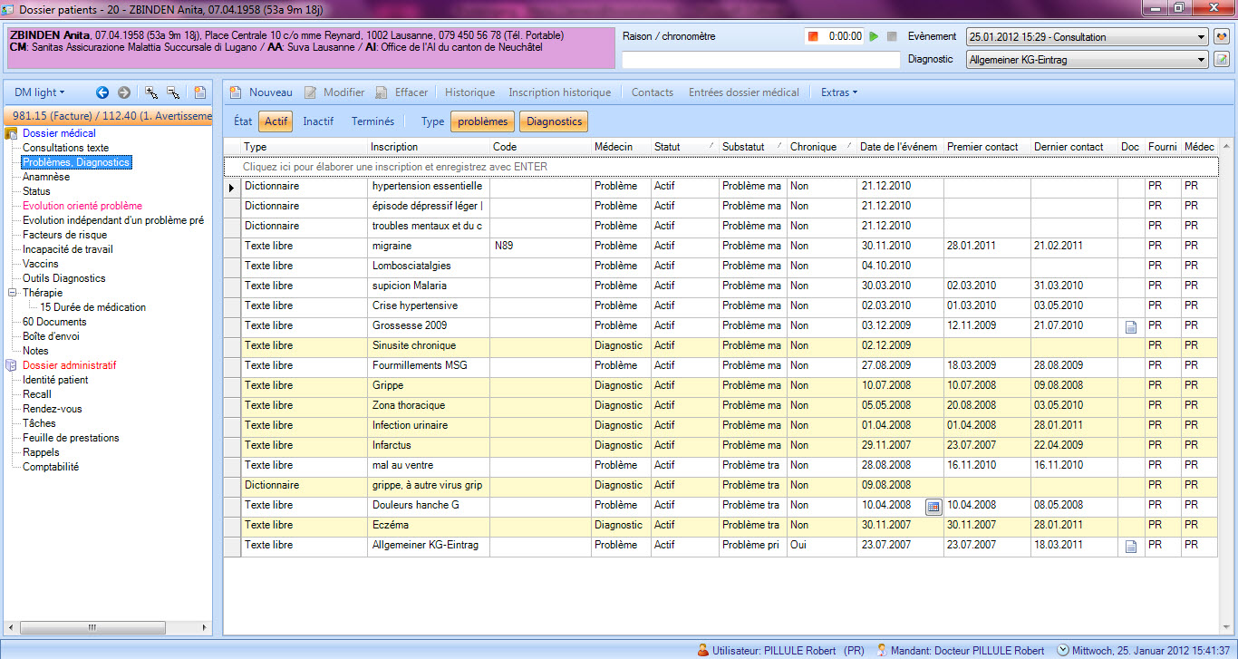Click the Dossier médical folder icon
1238x659 pixels.
point(12,133)
